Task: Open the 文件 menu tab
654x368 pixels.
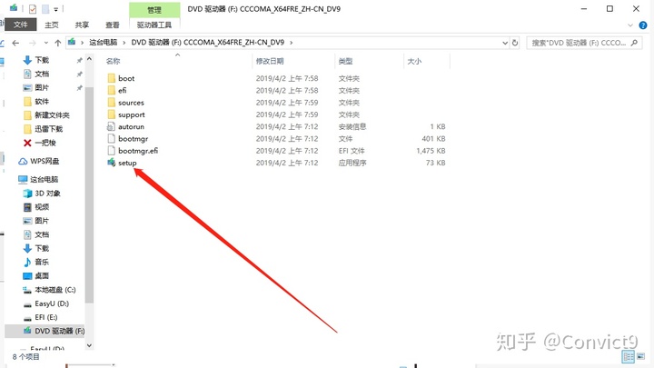Action: [20, 25]
